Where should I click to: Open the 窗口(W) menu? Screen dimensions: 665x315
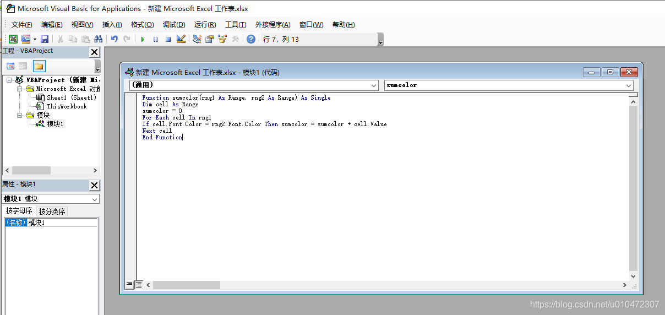click(x=311, y=25)
